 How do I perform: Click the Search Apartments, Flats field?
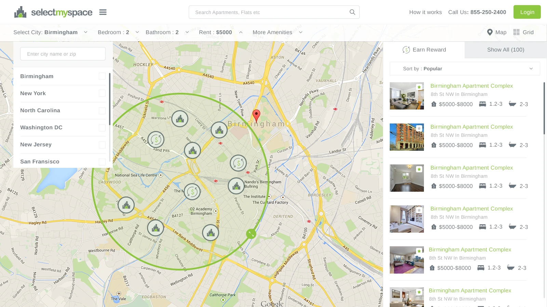click(274, 12)
